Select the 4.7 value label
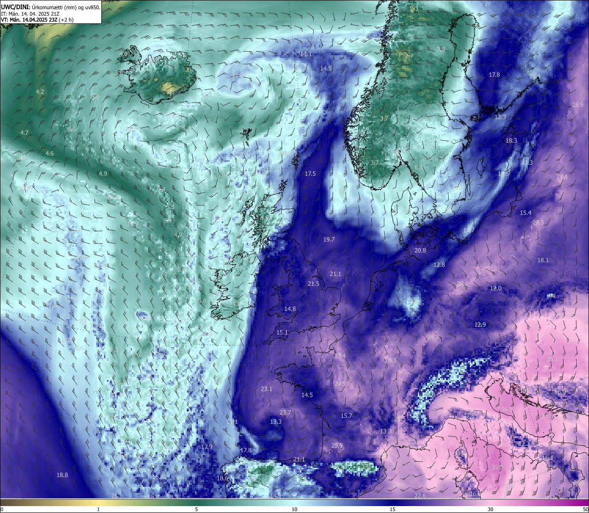 [24, 133]
